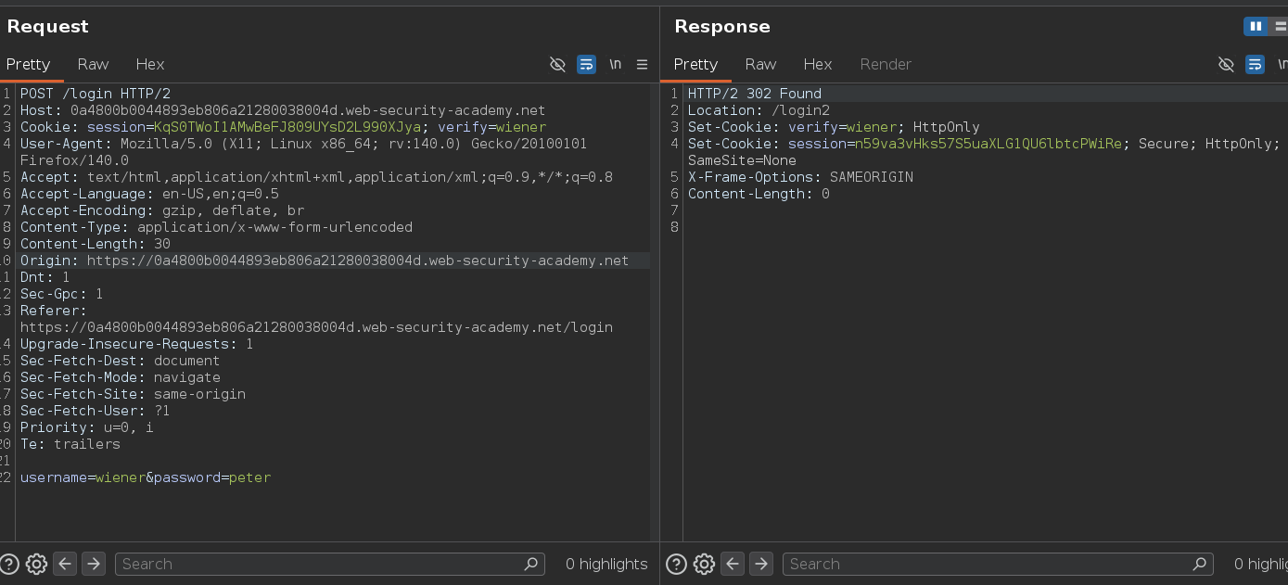Switch to Request Raw tab

tap(93, 64)
